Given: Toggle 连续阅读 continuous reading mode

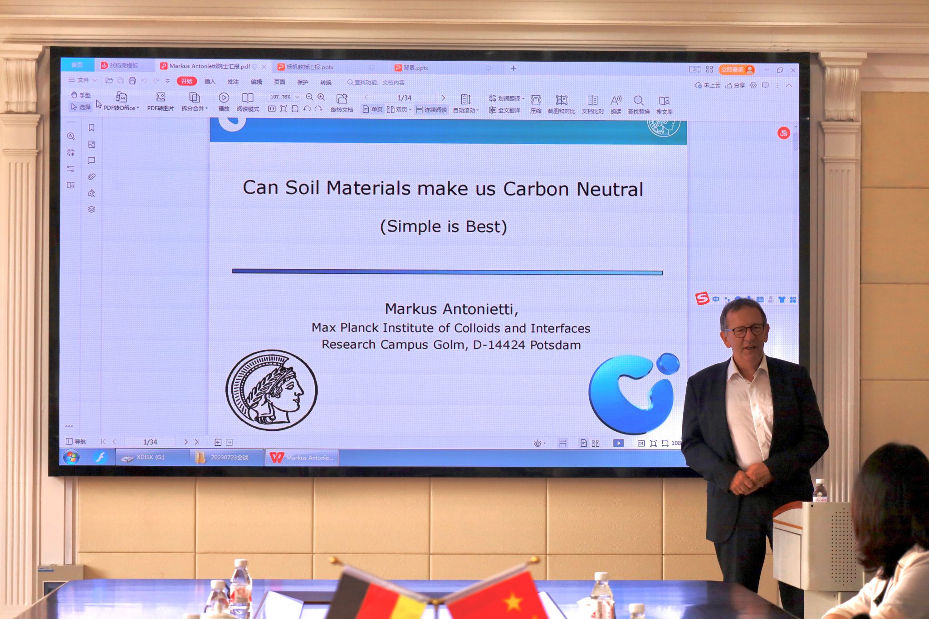Looking at the screenshot, I should [431, 110].
